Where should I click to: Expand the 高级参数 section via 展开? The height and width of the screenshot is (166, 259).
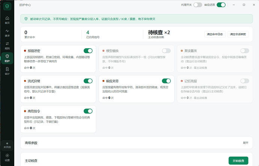point(245,143)
